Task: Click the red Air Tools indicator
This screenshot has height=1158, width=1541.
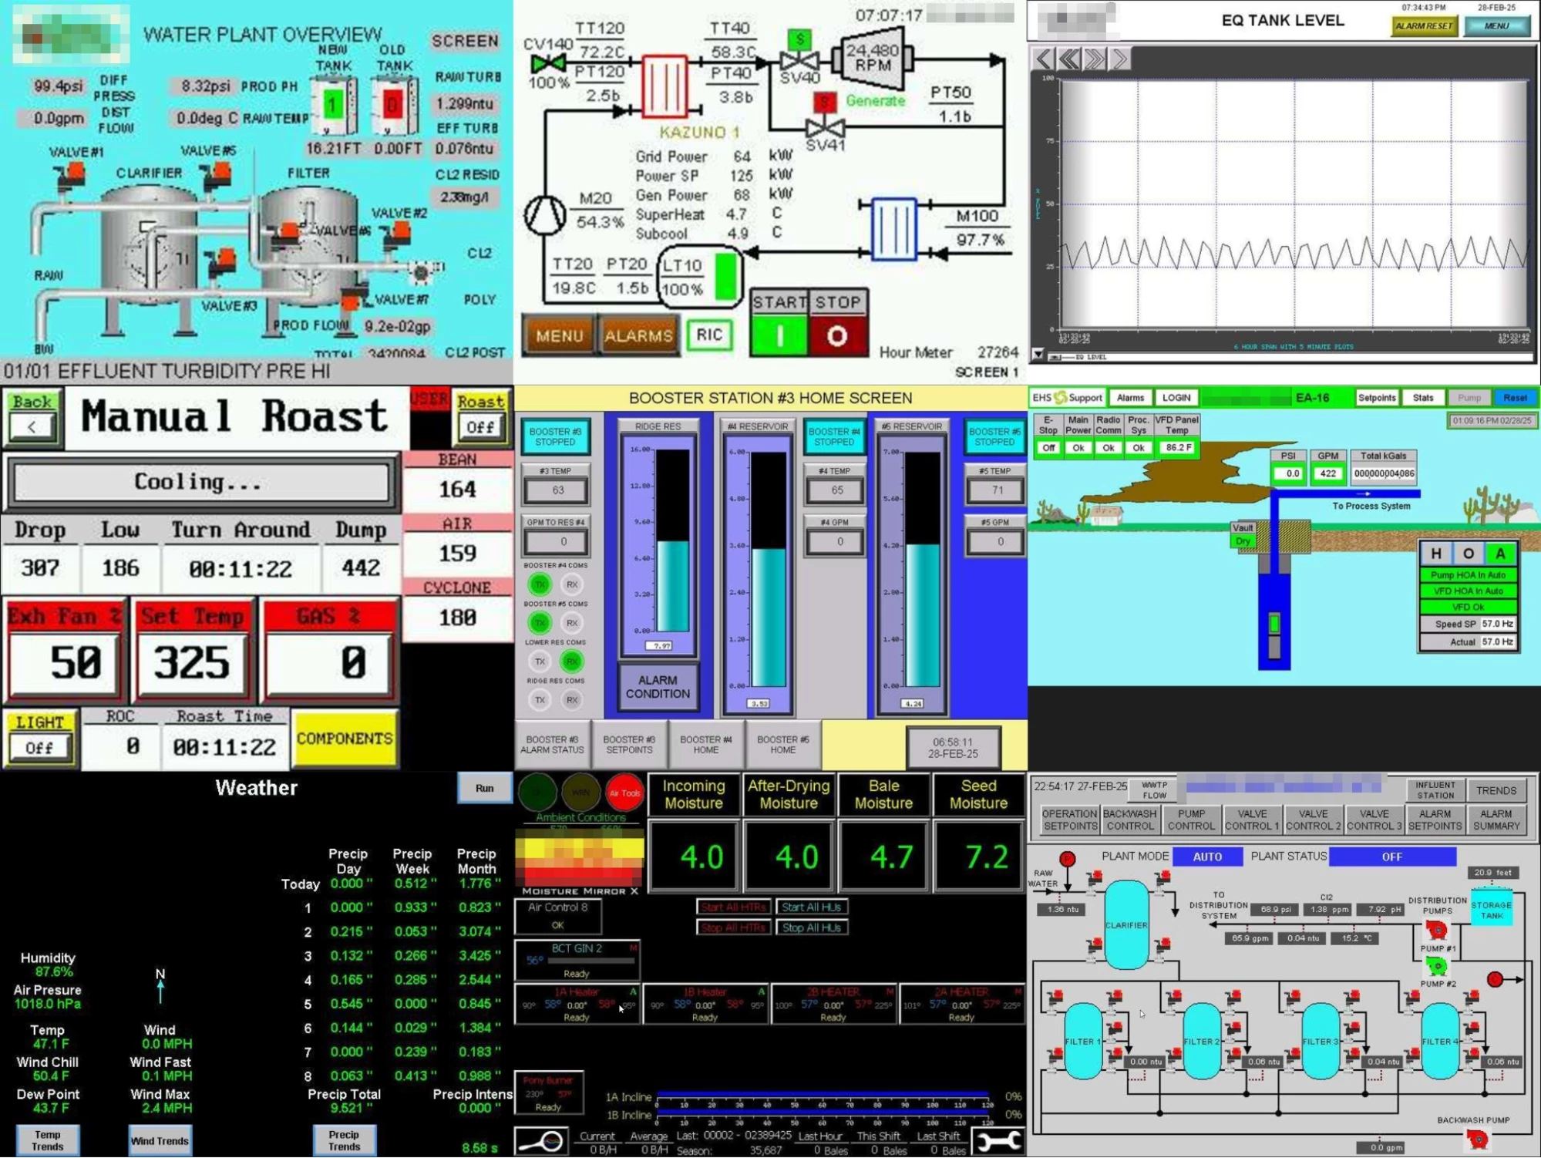Action: pyautogui.click(x=624, y=793)
